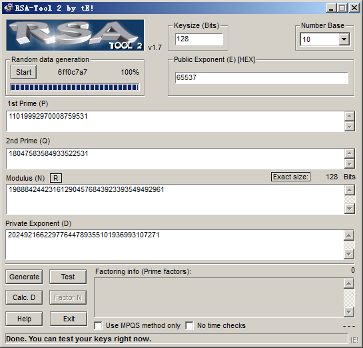Click the Exact size button
The width and height of the screenshot is (363, 348).
pos(290,177)
